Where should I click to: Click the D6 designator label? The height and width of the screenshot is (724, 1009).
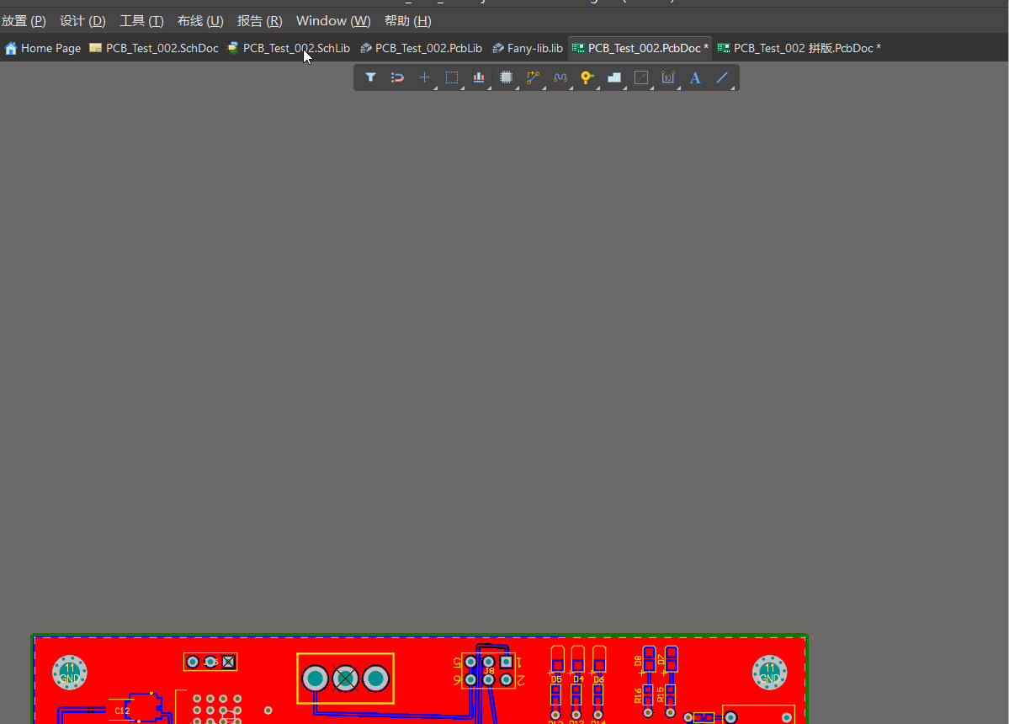(599, 679)
